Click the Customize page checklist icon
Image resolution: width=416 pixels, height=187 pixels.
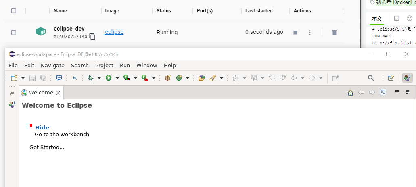point(383,92)
